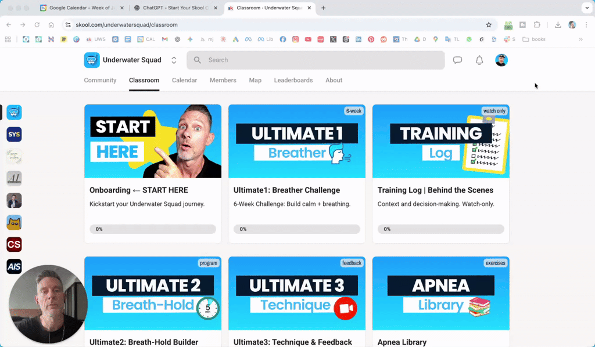The image size is (595, 347).
Task: Open the Pinterest bookmark
Action: tap(371, 39)
